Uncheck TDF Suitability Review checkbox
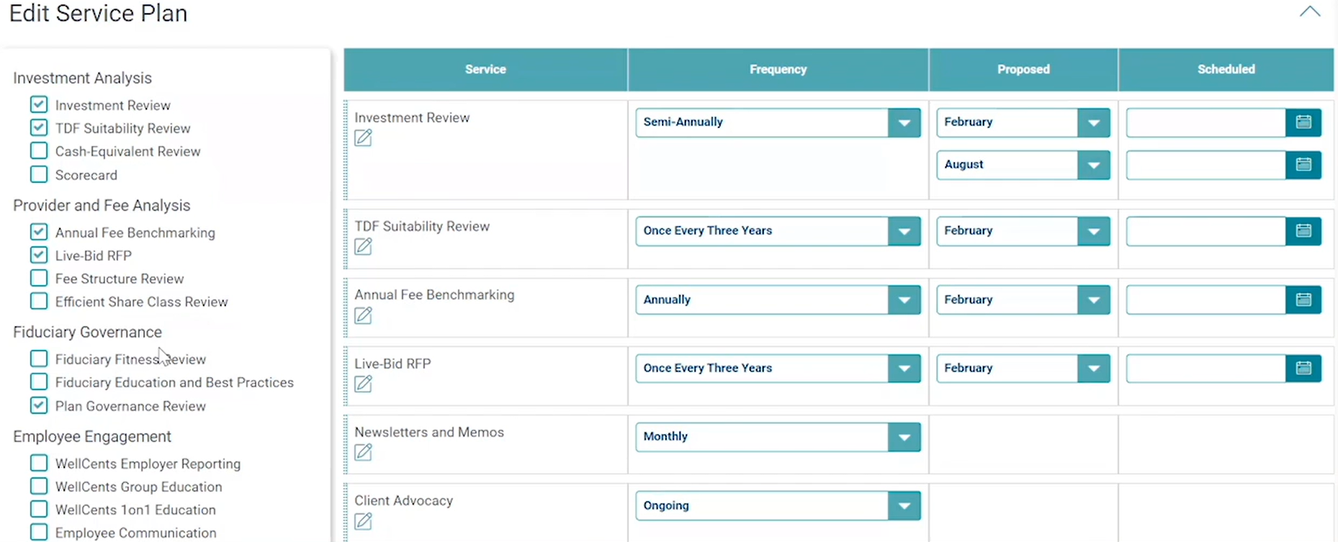The image size is (1338, 542). pos(39,127)
